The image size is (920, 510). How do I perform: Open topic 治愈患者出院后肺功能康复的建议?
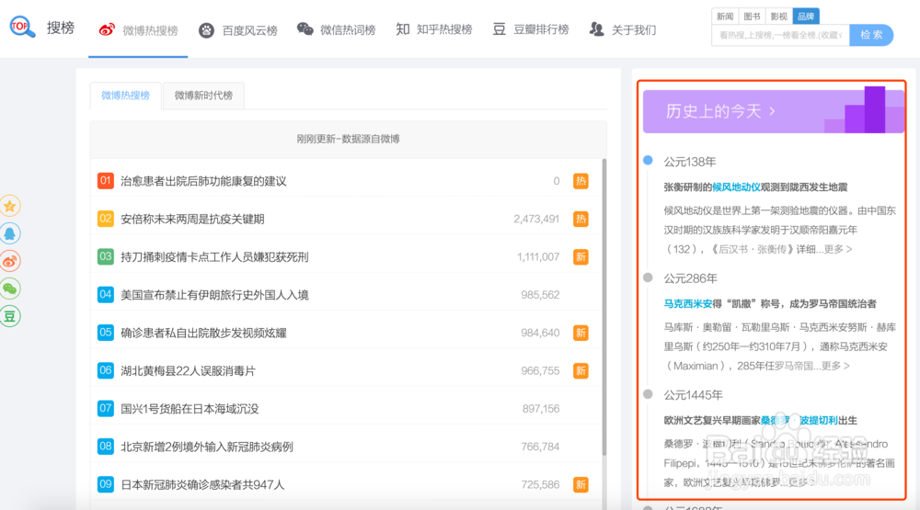203,181
